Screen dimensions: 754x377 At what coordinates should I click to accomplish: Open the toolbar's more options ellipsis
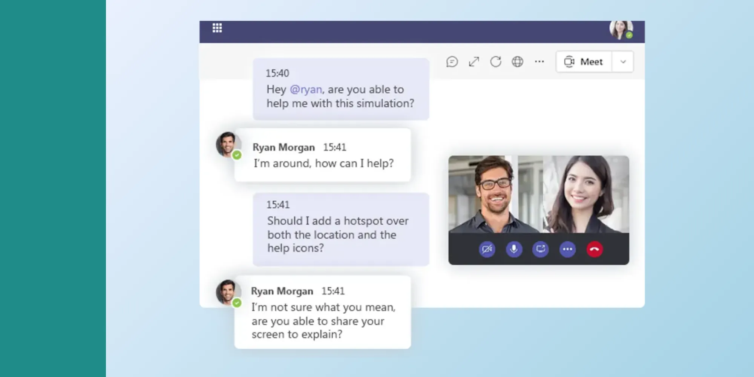click(x=539, y=62)
